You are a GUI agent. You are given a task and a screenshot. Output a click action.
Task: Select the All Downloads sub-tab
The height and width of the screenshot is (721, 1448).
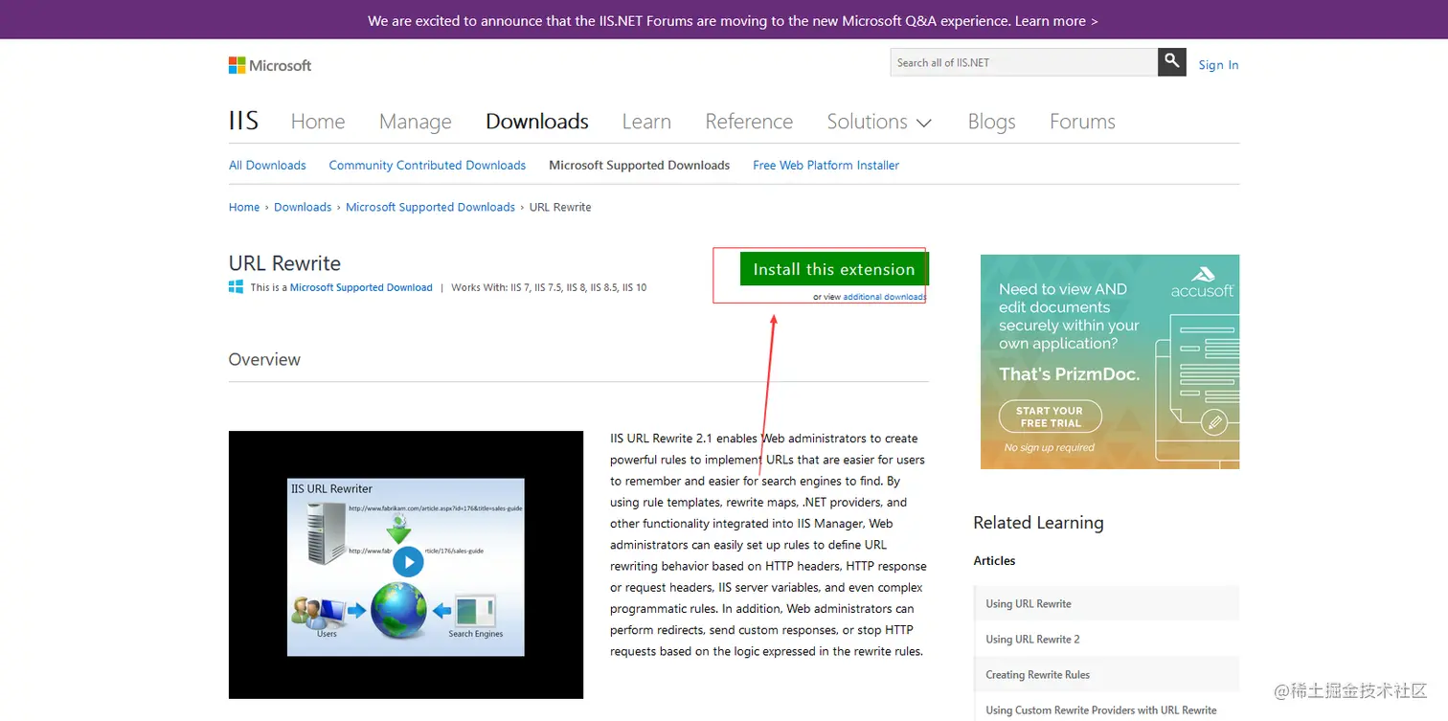point(267,165)
